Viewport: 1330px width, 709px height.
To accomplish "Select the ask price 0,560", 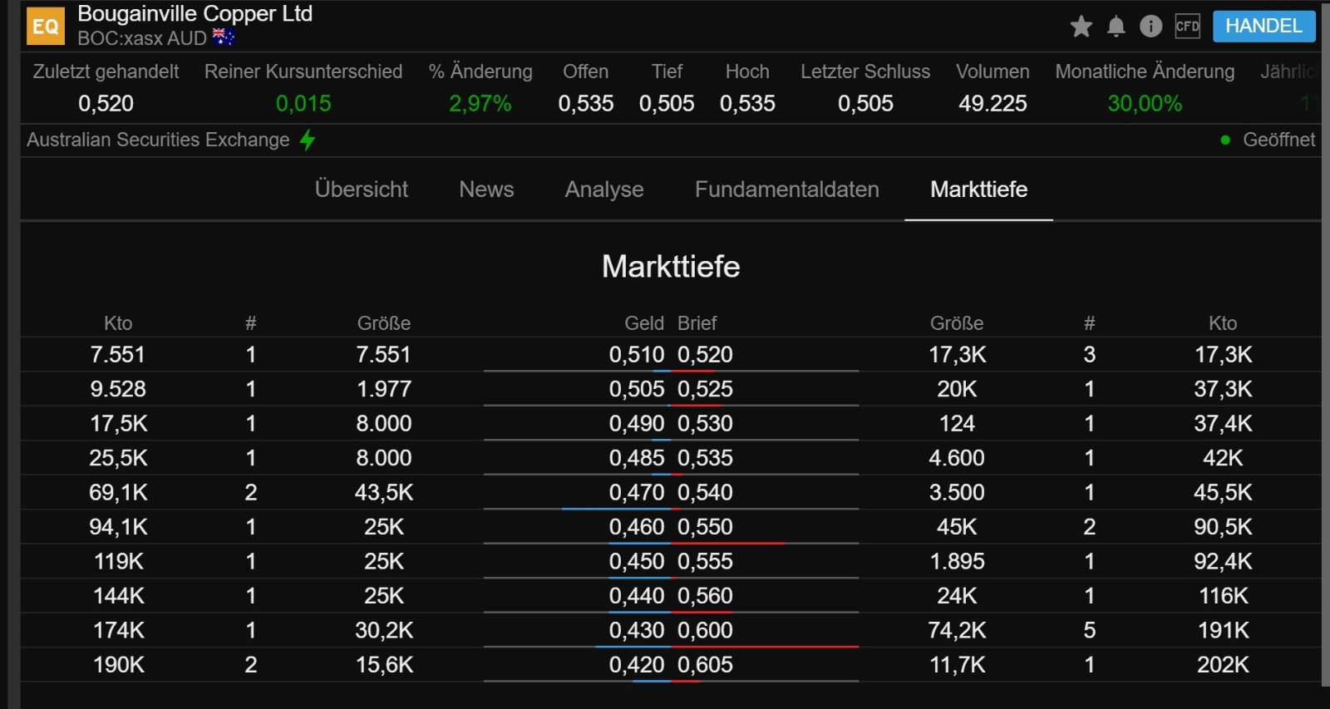I will 705,596.
